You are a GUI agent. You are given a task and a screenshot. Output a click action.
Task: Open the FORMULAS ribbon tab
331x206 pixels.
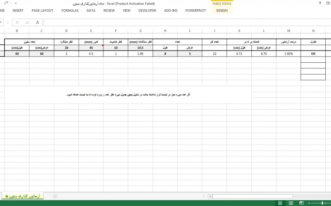(x=70, y=10)
